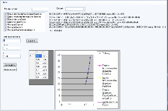Viewport: 168px width, 111px height.
Task: Click the red interpolated point on the chart
Action: [x=87, y=77]
